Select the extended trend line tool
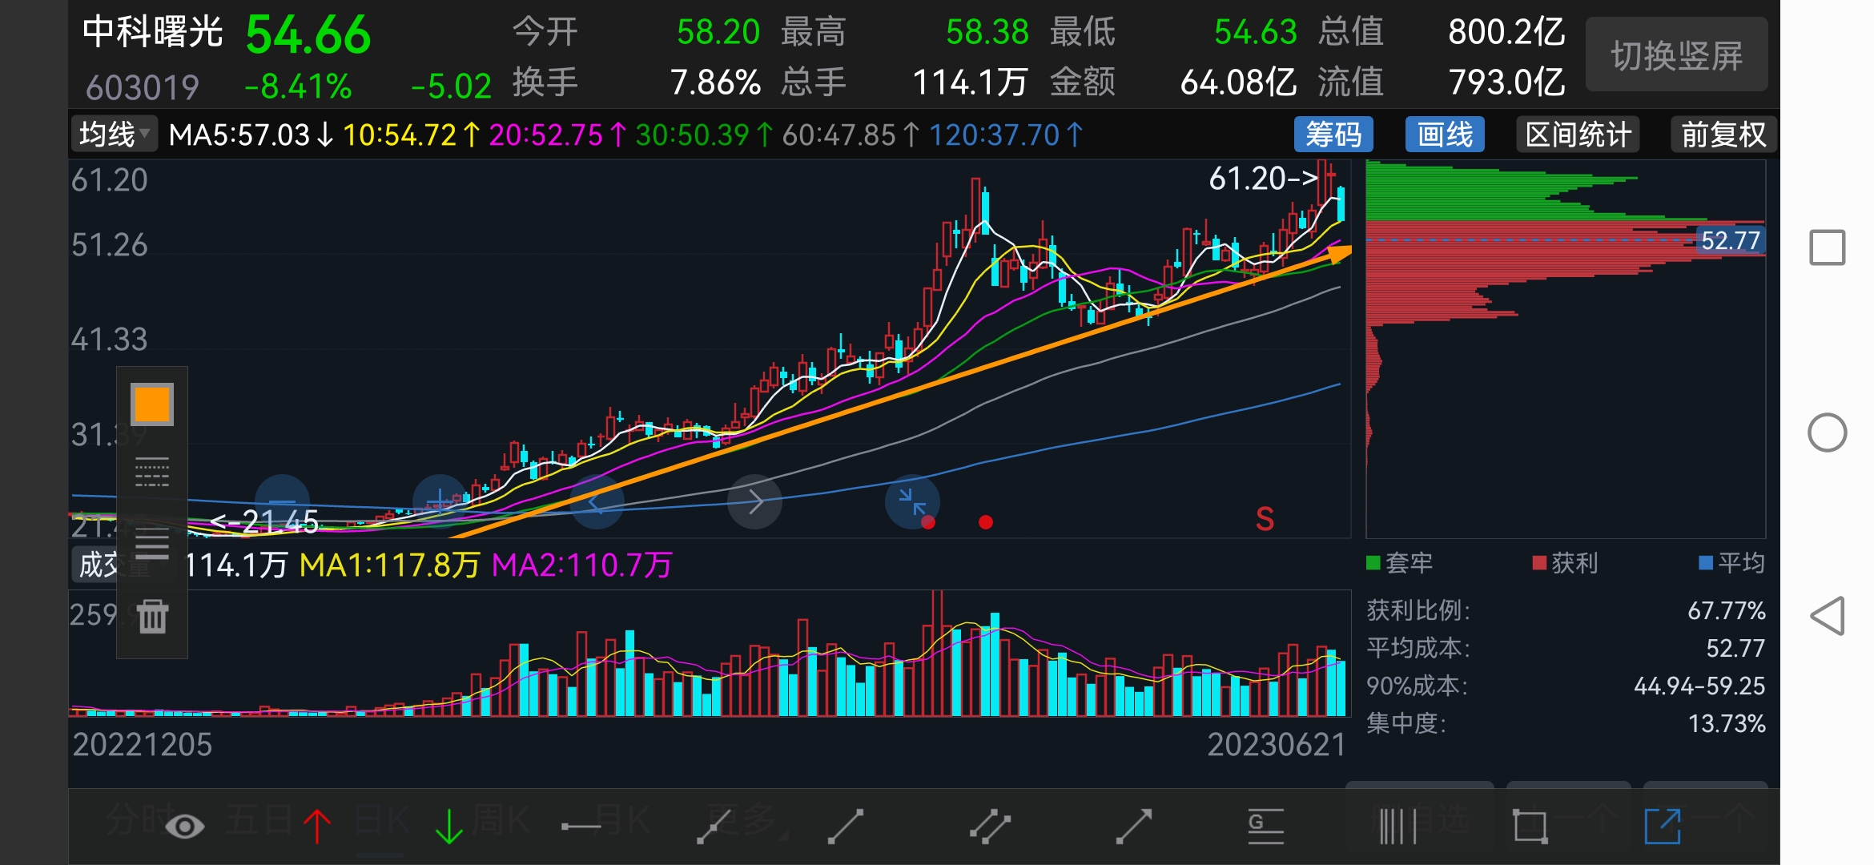Viewport: 1874px width, 865px height. 714,826
